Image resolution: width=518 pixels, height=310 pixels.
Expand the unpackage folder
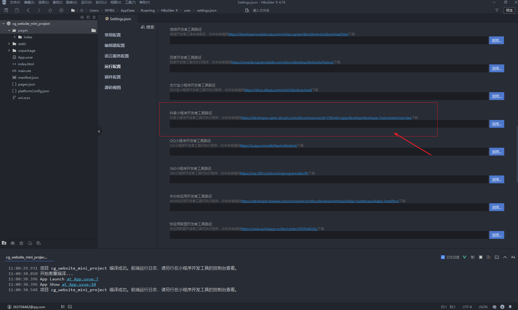(9, 50)
